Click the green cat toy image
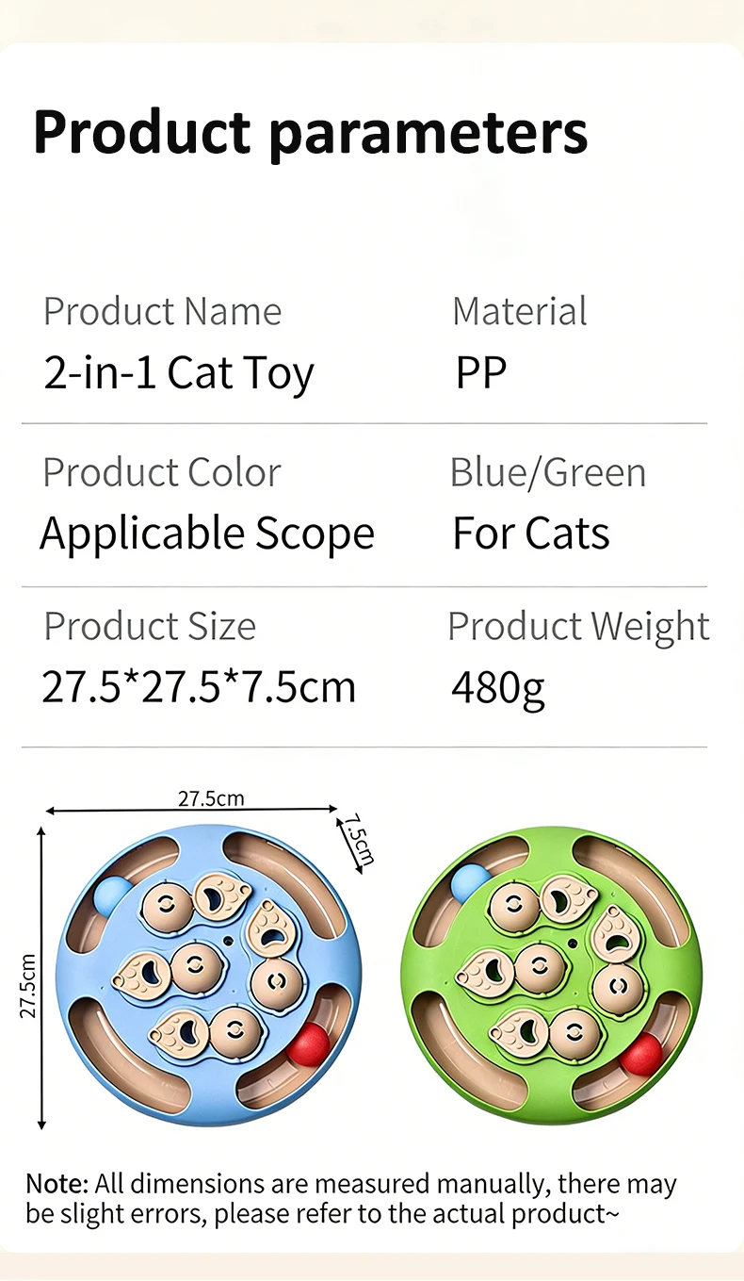 coord(554,971)
